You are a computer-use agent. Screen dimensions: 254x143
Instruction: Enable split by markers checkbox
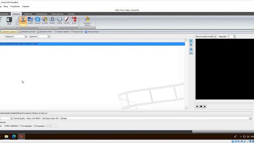click(x=21, y=126)
